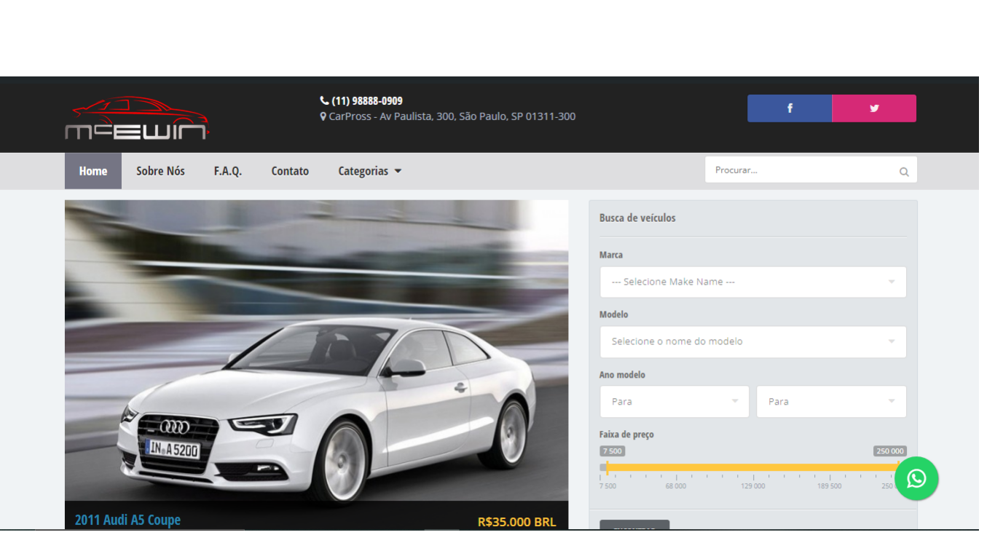Go to the Home menu item
995x559 pixels.
pos(93,171)
